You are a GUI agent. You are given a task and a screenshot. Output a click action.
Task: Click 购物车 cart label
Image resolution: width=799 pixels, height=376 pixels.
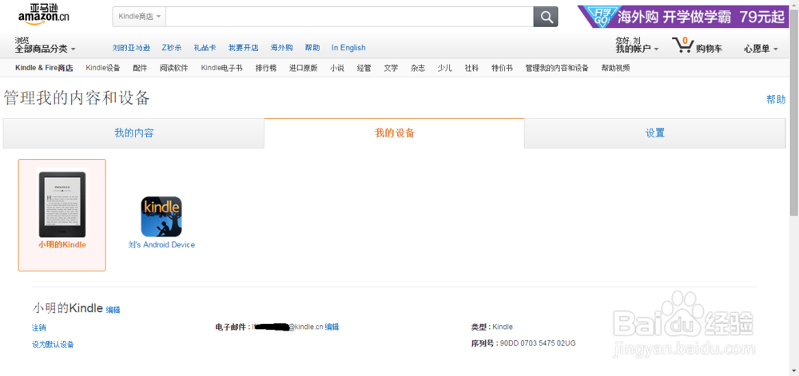[709, 49]
